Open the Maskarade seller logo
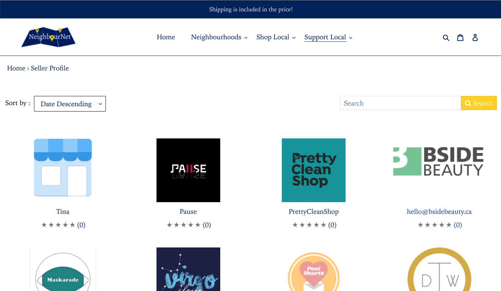 click(63, 269)
